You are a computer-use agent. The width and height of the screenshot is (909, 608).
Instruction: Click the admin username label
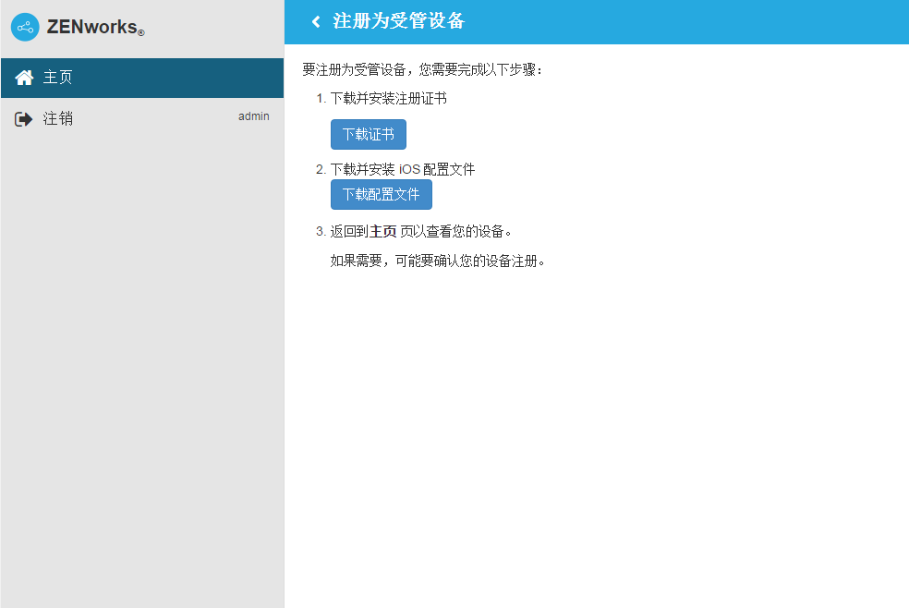coord(254,116)
